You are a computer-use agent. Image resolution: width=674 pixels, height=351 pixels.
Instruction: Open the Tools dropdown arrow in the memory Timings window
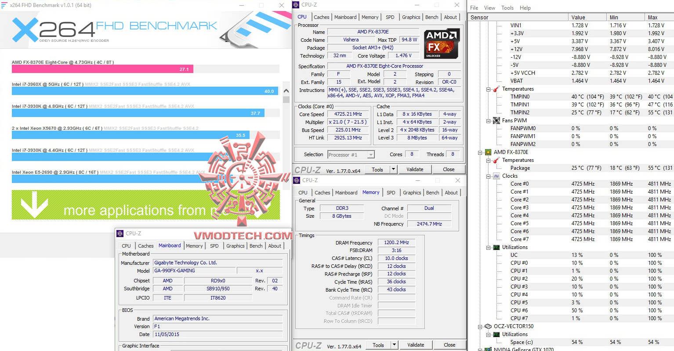pyautogui.click(x=394, y=345)
